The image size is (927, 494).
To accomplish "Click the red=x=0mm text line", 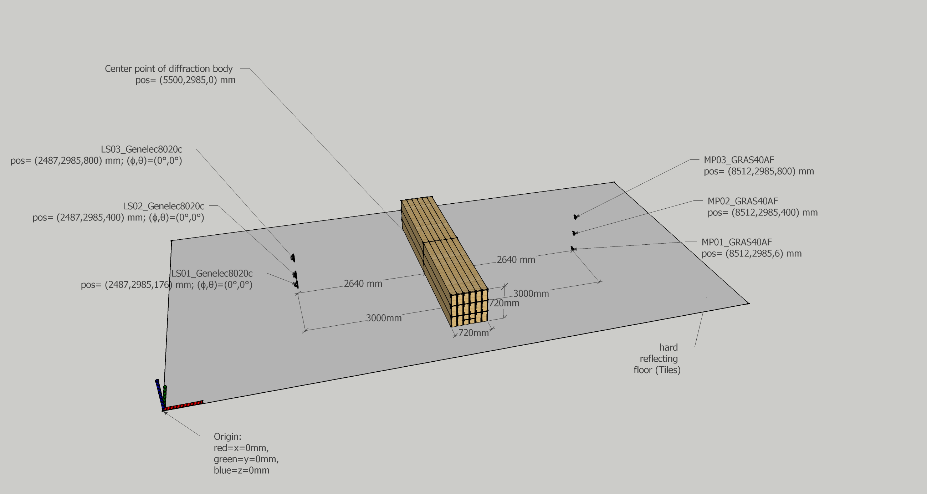I will [241, 448].
